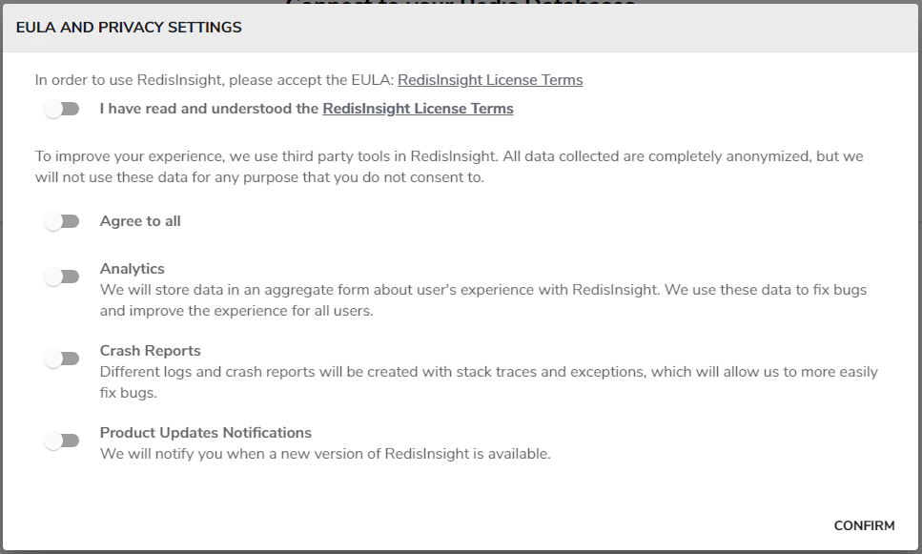922x554 pixels.
Task: Open bold RedisInsight License Terms link beside switch
Action: (x=418, y=109)
